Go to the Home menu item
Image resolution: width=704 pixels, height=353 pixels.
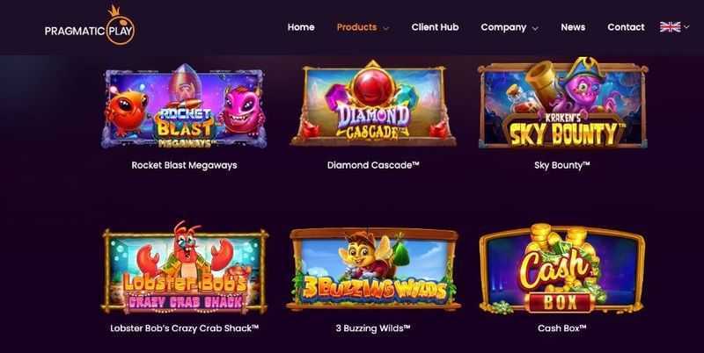(301, 27)
